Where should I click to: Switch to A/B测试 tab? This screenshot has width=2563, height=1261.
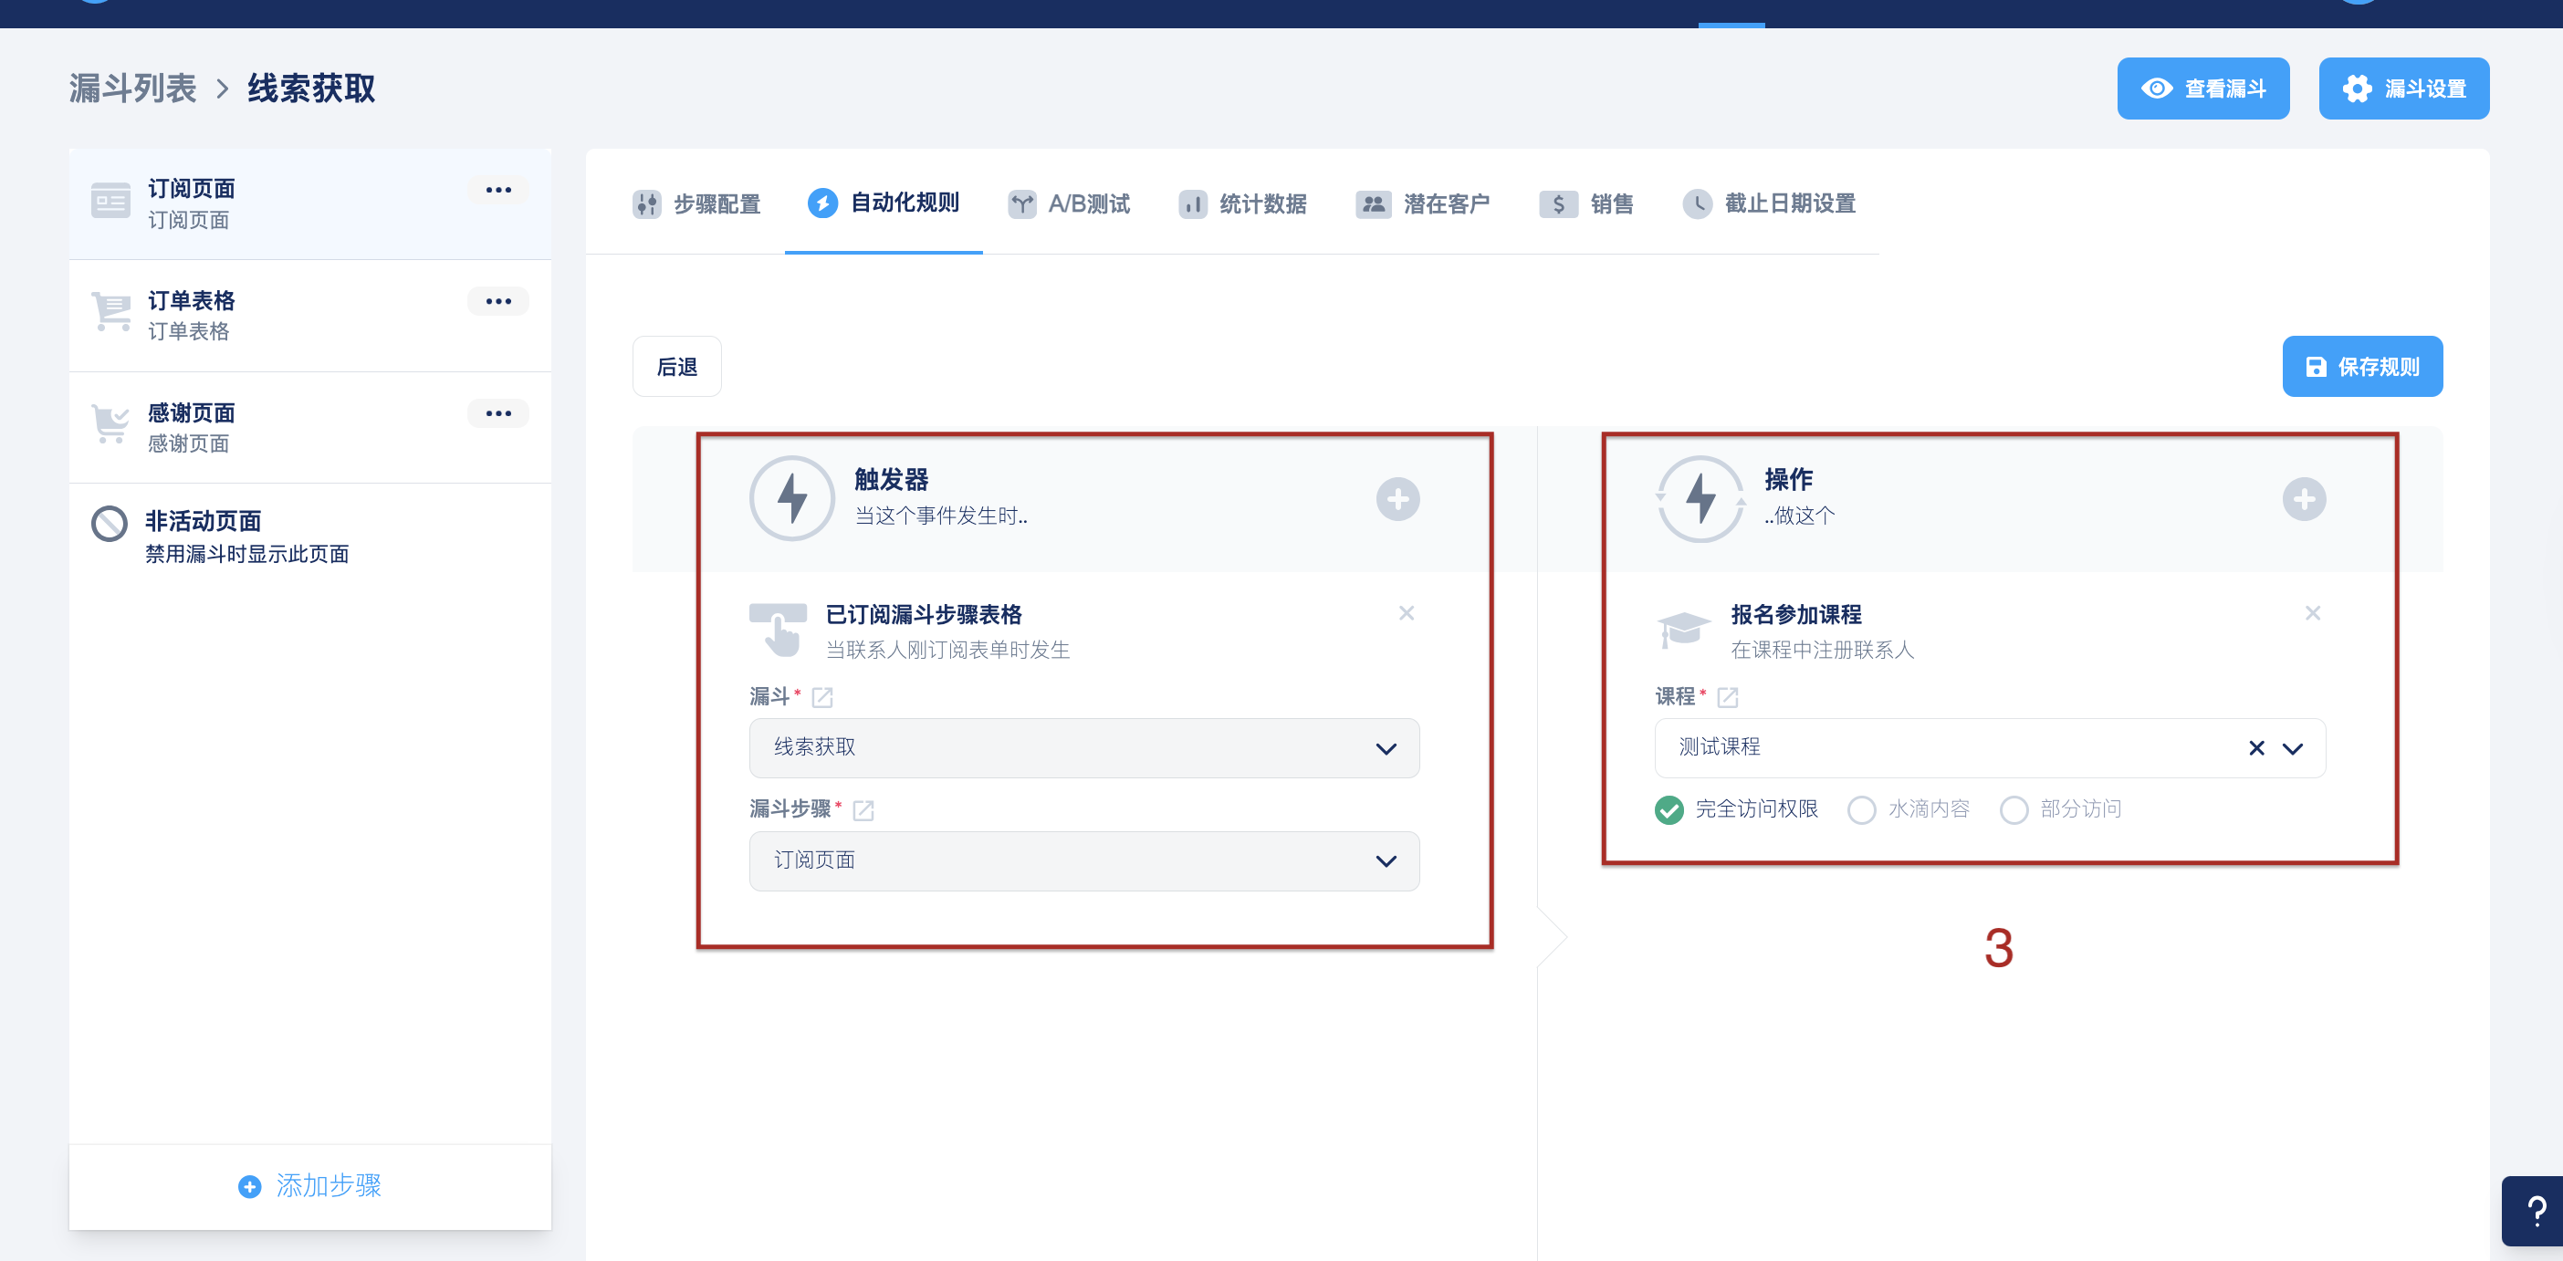[1069, 203]
